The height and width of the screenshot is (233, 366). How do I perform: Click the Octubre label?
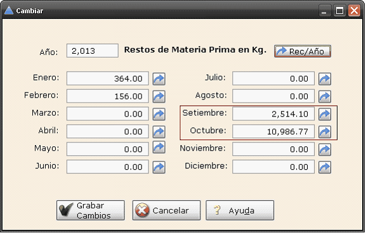[208, 130]
